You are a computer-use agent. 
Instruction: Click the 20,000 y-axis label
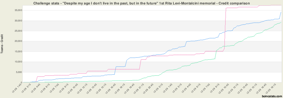pyautogui.click(x=18, y=41)
